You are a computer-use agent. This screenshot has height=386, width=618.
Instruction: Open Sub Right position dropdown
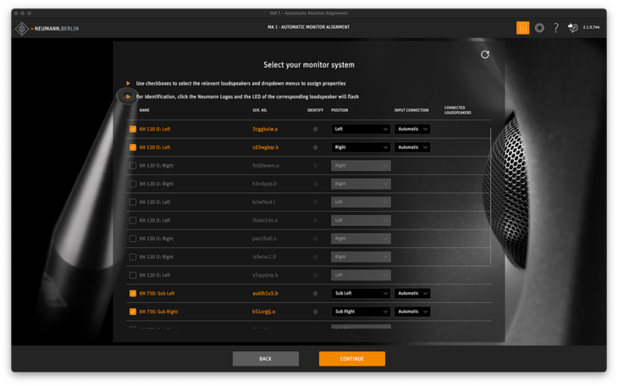tap(361, 312)
